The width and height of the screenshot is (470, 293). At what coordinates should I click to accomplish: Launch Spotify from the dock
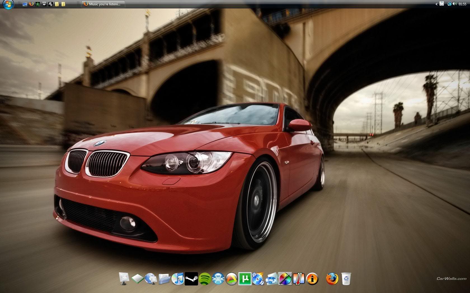pos(205,279)
